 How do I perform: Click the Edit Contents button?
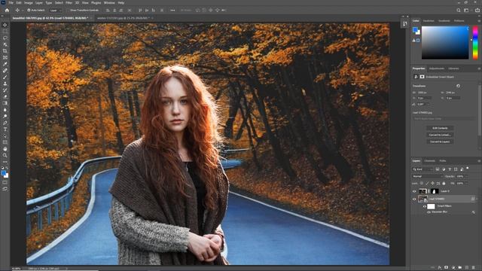click(x=440, y=128)
